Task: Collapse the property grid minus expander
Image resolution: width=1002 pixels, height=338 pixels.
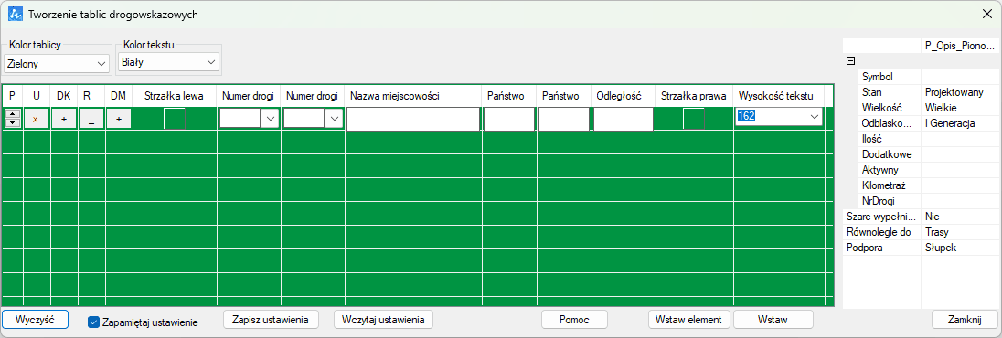Action: point(850,61)
